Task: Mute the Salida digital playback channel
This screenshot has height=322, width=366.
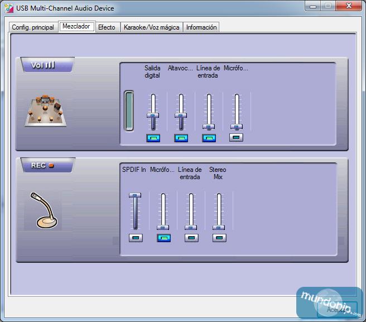Action: (153, 138)
